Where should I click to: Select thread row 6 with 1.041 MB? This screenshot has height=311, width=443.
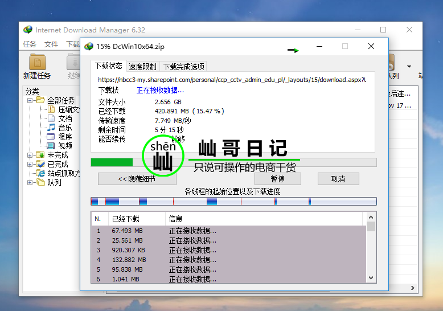click(229, 279)
